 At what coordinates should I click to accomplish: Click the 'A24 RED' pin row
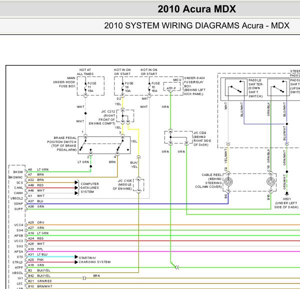coord(36,238)
